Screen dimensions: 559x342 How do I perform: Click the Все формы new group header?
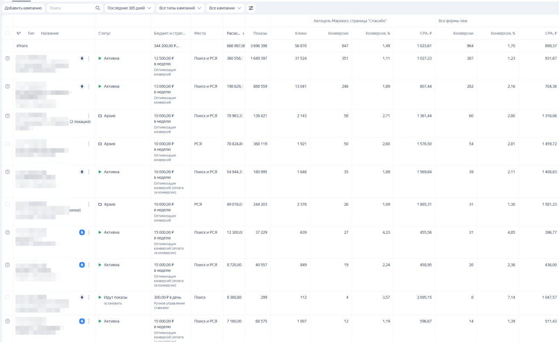(453, 21)
